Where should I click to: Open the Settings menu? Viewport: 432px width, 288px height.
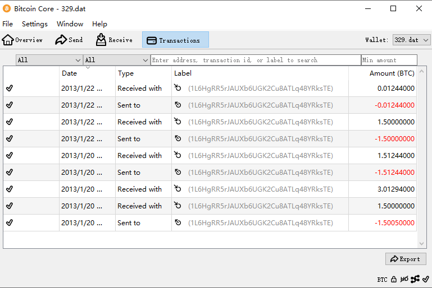[x=35, y=24]
